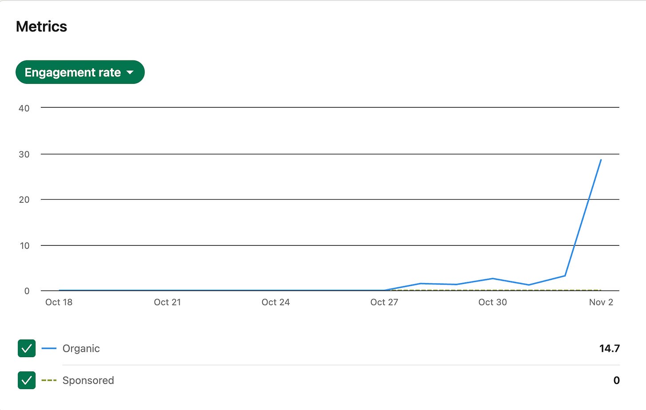Viewport: 646px width, 410px height.
Task: Click the 30 y-axis label
Action: click(24, 154)
